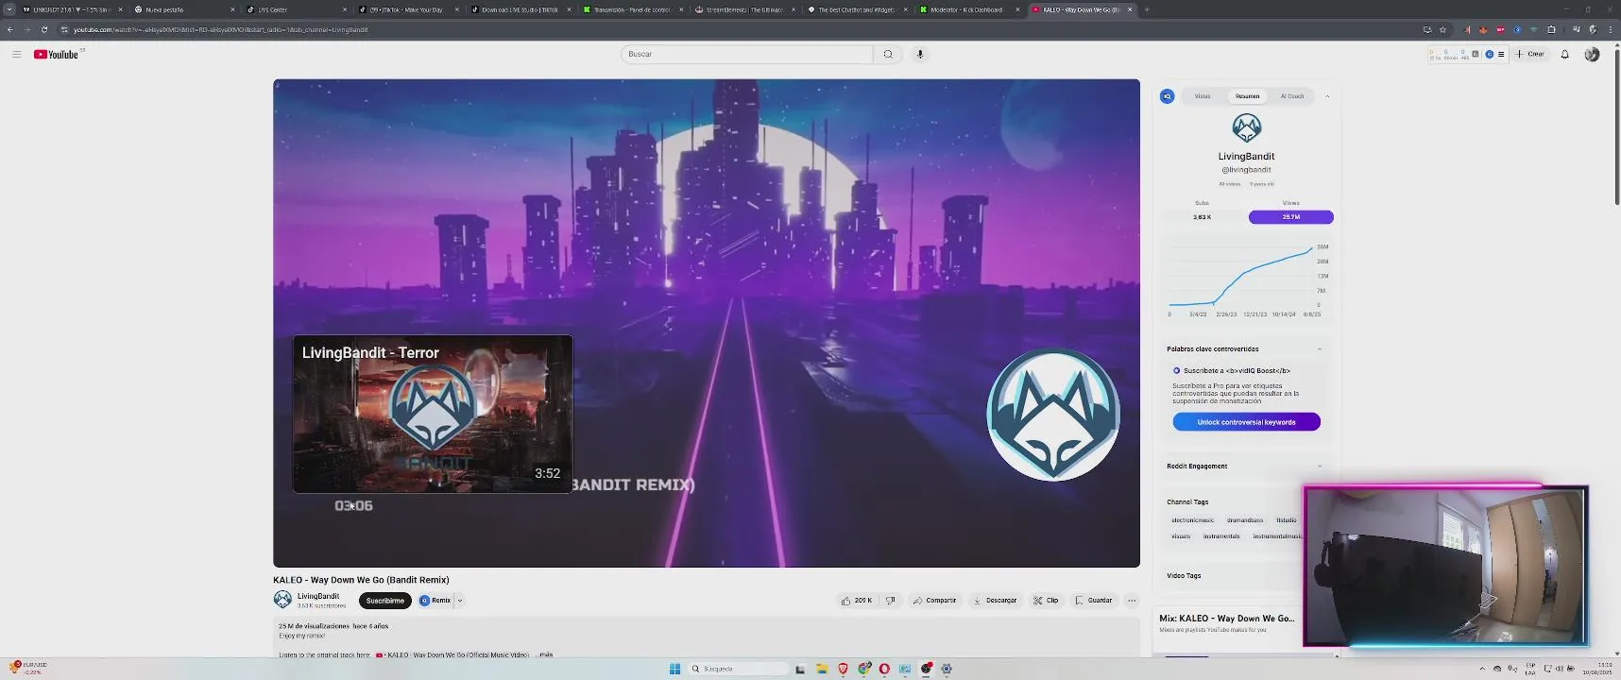The height and width of the screenshot is (680, 1621).
Task: Open the Opera taskbar icon
Action: [x=884, y=669]
